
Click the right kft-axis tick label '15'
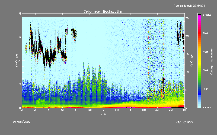187,54
